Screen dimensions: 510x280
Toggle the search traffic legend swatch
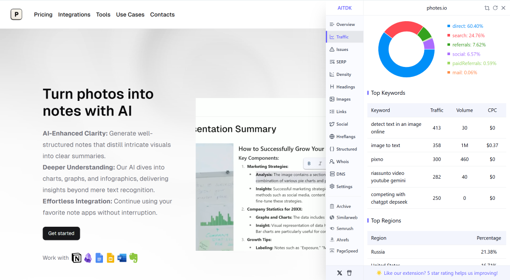tap(449, 35)
